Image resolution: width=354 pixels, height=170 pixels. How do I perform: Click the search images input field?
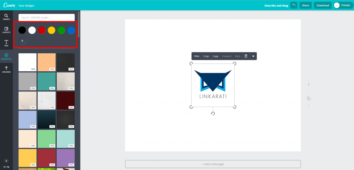coord(47,17)
